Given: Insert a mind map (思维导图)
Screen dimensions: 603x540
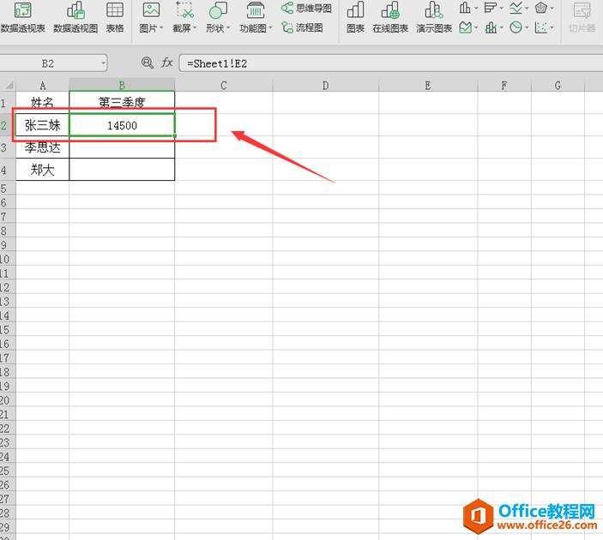Looking at the screenshot, I should tap(306, 8).
